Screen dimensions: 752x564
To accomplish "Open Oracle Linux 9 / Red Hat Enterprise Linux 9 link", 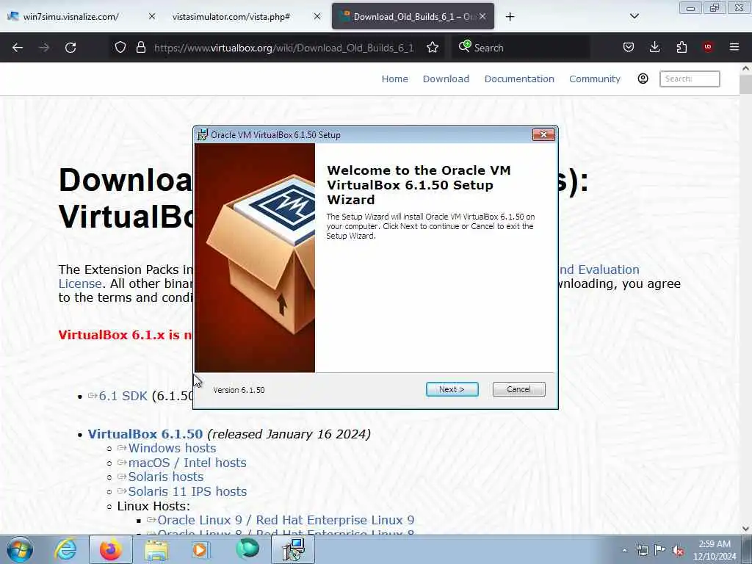I will click(x=286, y=521).
